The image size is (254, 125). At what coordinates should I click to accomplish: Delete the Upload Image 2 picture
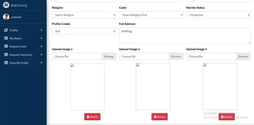pyautogui.click(x=159, y=117)
